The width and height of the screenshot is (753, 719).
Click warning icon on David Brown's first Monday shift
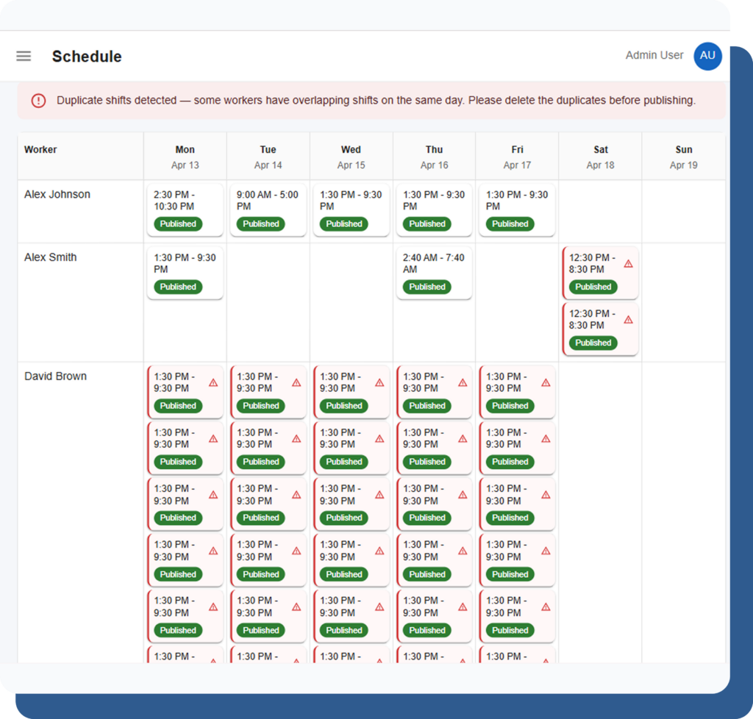pos(213,383)
